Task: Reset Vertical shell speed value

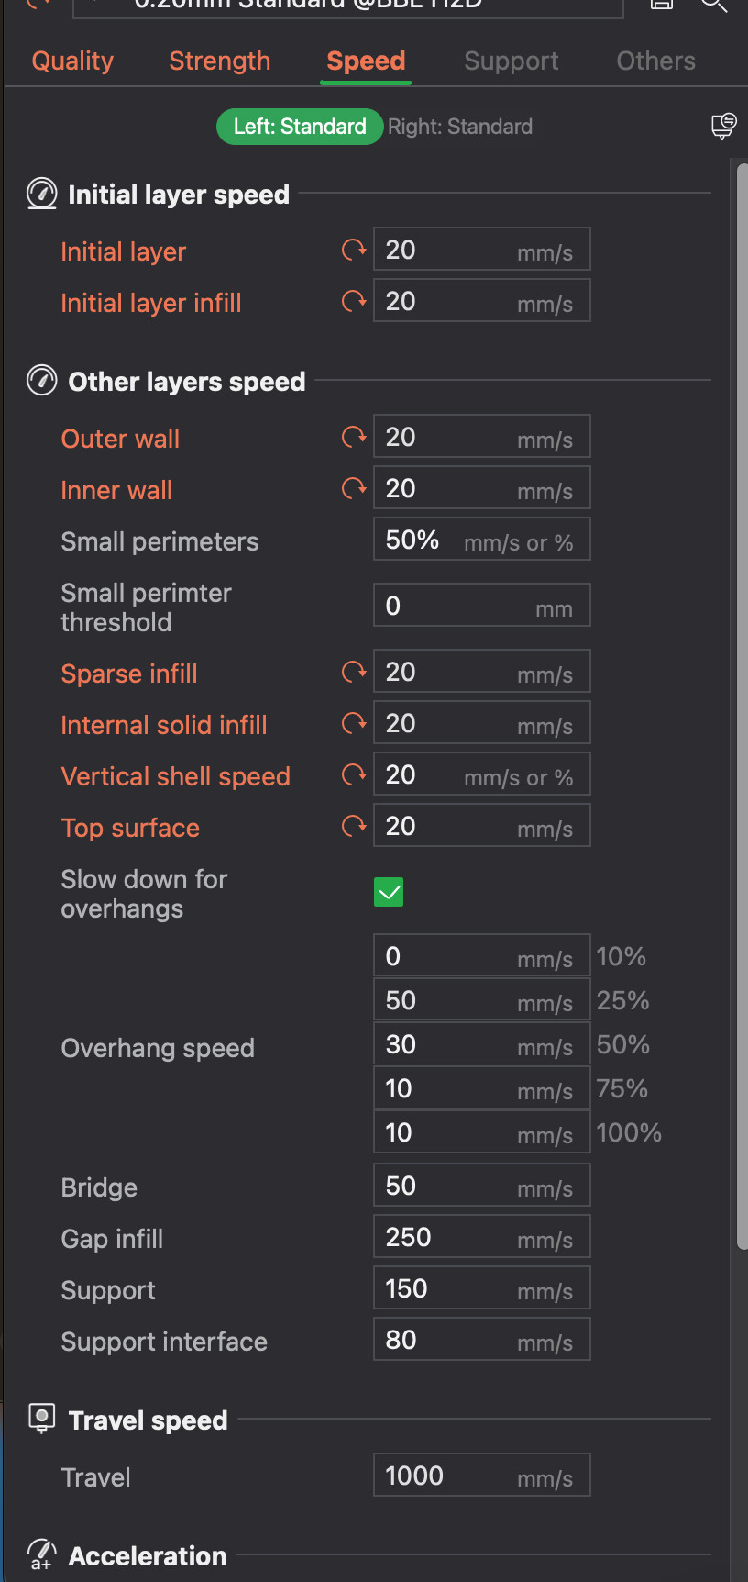Action: (354, 774)
